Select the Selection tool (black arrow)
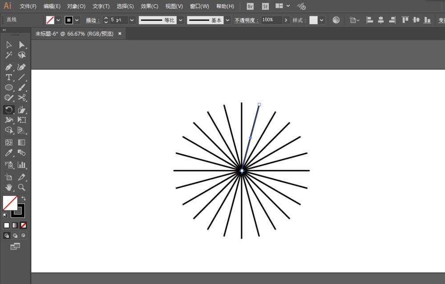The image size is (445, 284). point(9,45)
